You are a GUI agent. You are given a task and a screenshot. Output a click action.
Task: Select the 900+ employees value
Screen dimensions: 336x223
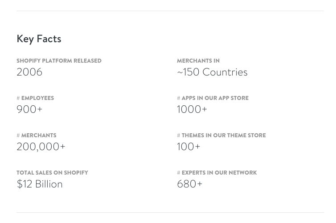pyautogui.click(x=29, y=109)
